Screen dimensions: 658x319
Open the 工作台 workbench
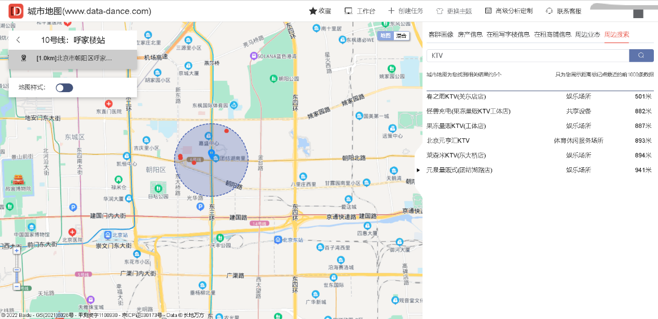(360, 11)
